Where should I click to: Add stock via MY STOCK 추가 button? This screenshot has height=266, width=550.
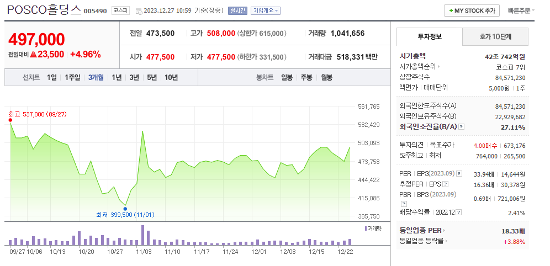[x=472, y=10]
